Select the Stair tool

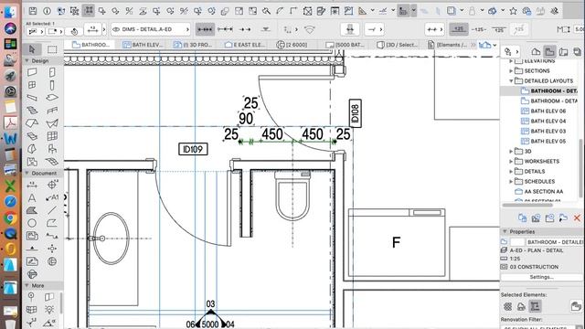click(32, 111)
